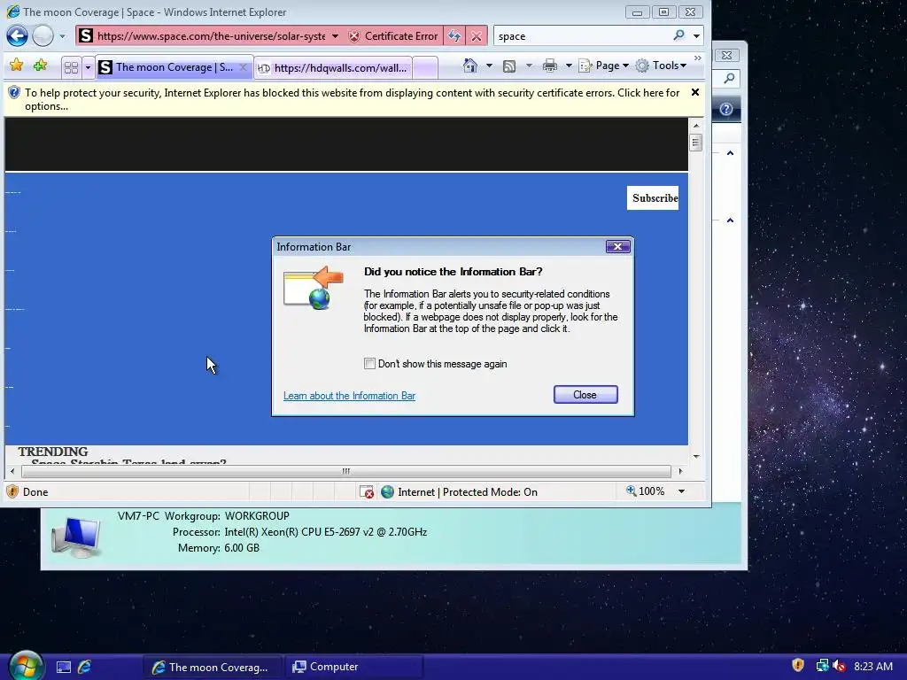Click the Refresh page icon
Viewport: 907px width, 680px height.
454,35
